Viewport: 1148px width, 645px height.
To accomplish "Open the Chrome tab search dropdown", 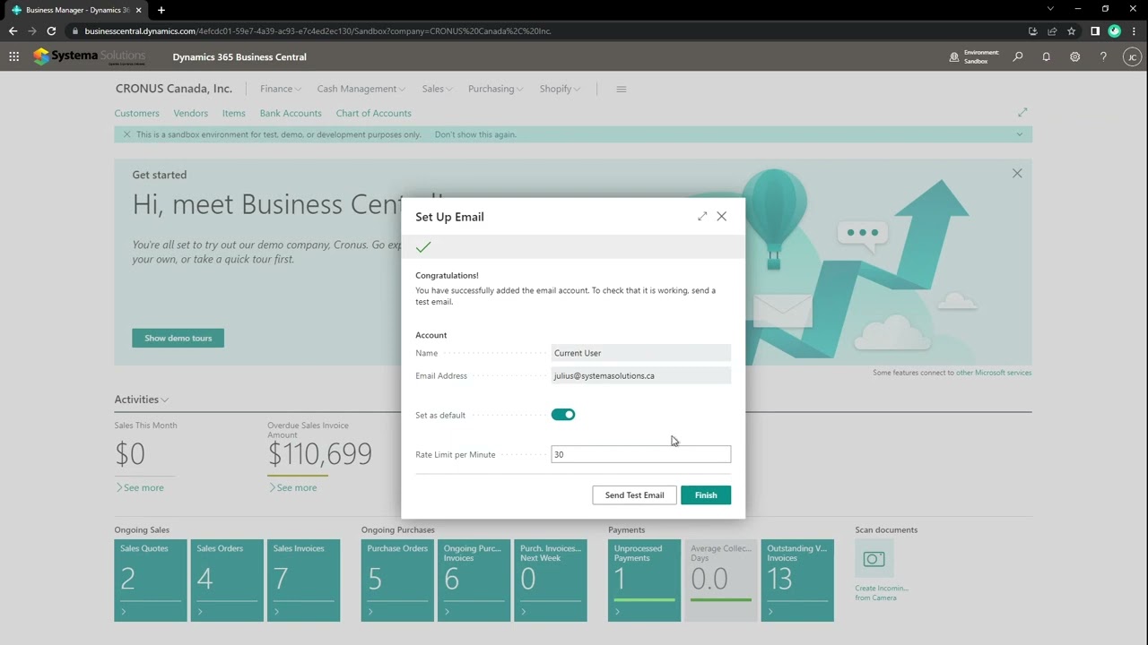I will click(x=1050, y=9).
